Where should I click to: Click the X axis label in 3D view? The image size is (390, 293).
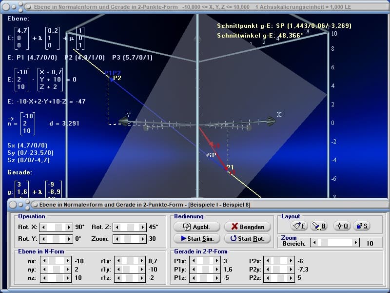coord(279,115)
